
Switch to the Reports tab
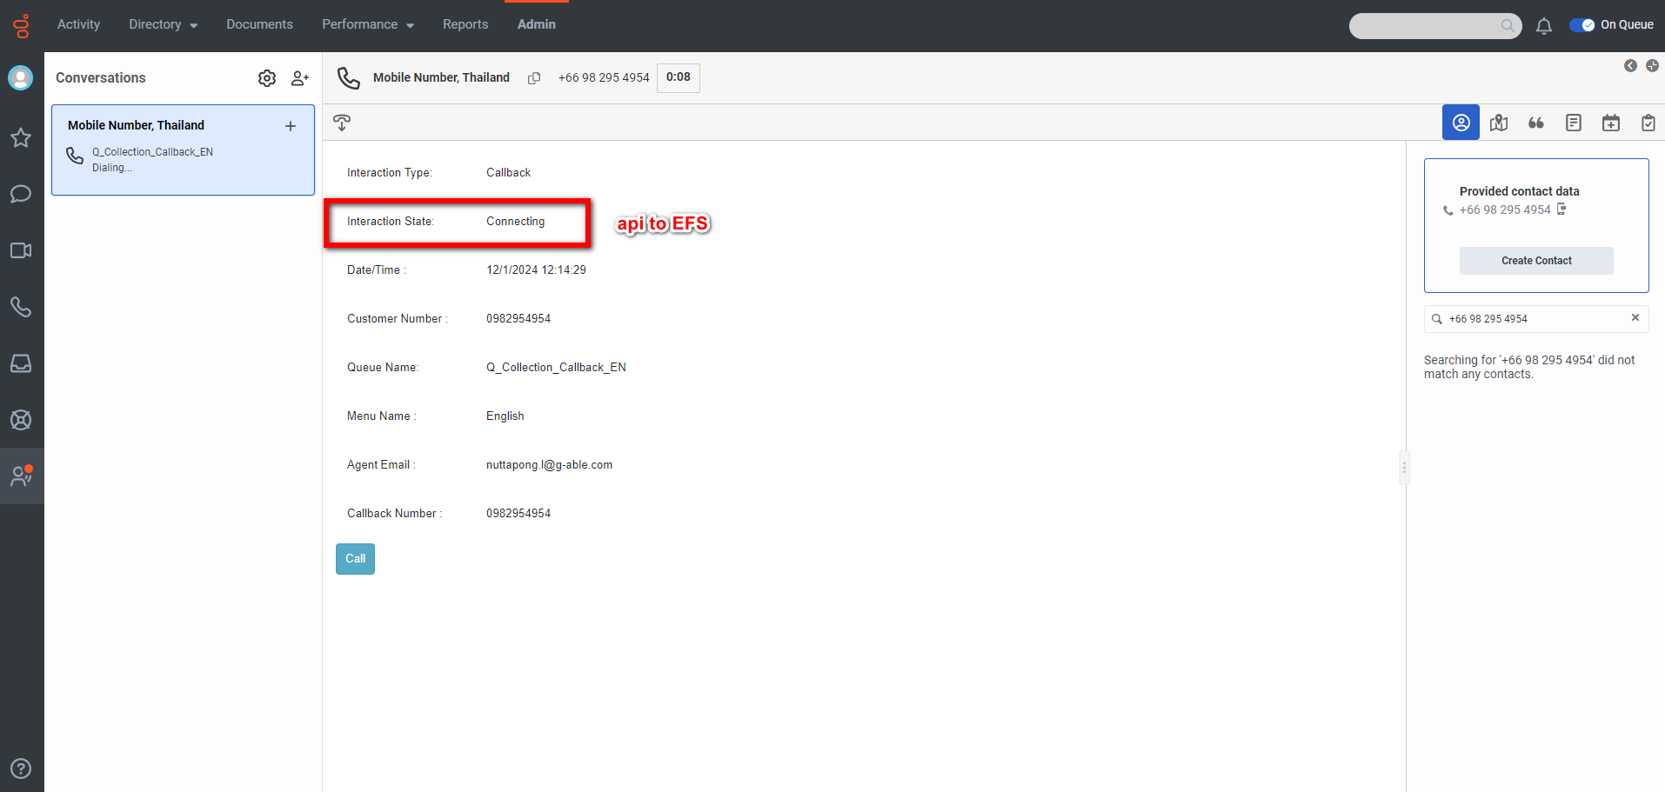click(465, 24)
